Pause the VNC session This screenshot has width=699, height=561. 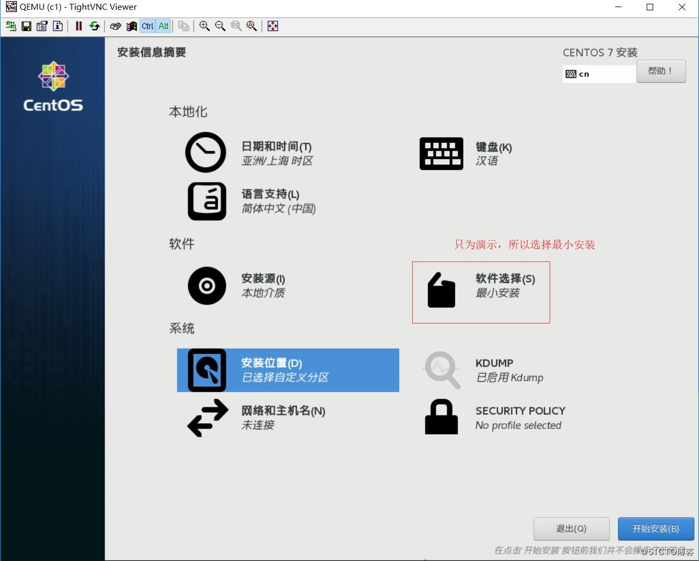[x=79, y=26]
